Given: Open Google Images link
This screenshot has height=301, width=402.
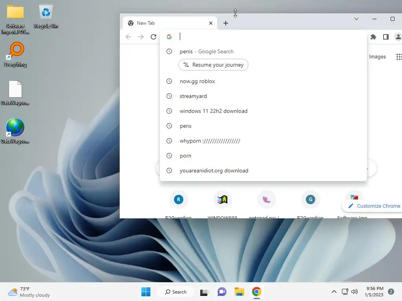Looking at the screenshot, I should pos(377,56).
